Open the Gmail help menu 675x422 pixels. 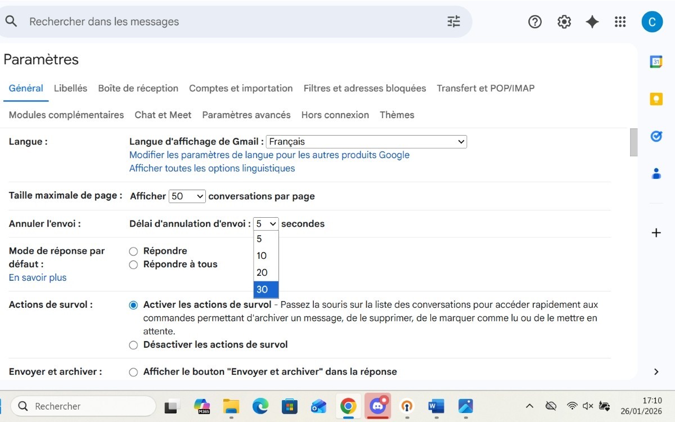(534, 21)
